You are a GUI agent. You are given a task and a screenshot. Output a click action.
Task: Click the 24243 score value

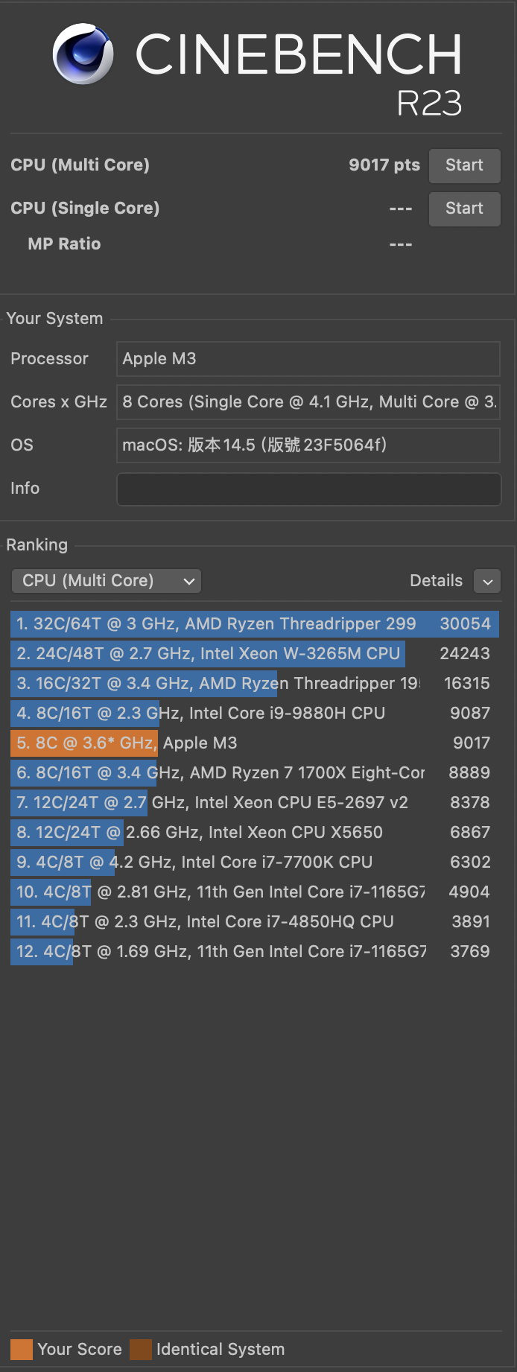(466, 654)
